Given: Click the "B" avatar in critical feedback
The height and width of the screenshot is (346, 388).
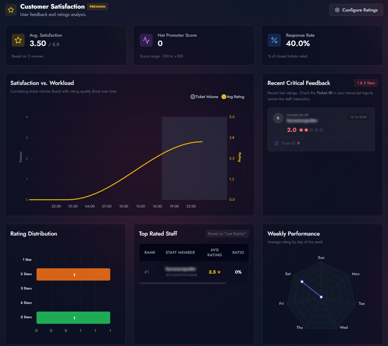Looking at the screenshot, I should click(x=278, y=118).
